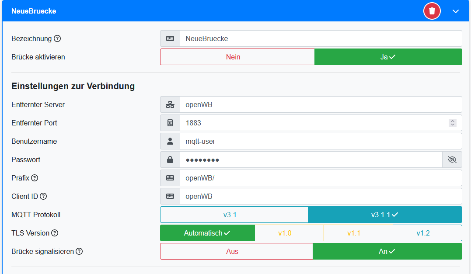Click keyboard icon beside Präfix field

pyautogui.click(x=170, y=178)
